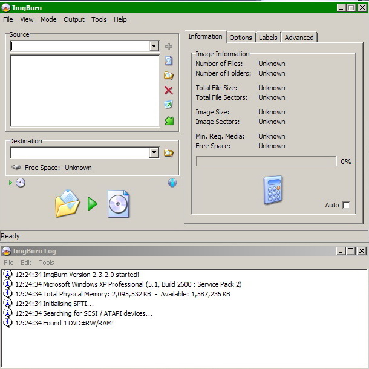Enable the Auto checkbox

click(346, 205)
